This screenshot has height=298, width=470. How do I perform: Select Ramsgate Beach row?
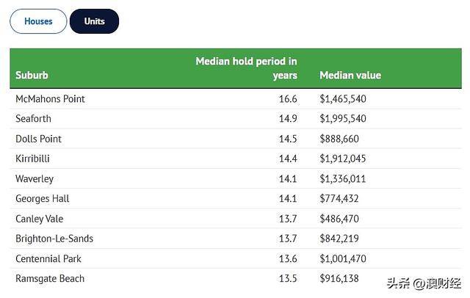click(x=236, y=278)
